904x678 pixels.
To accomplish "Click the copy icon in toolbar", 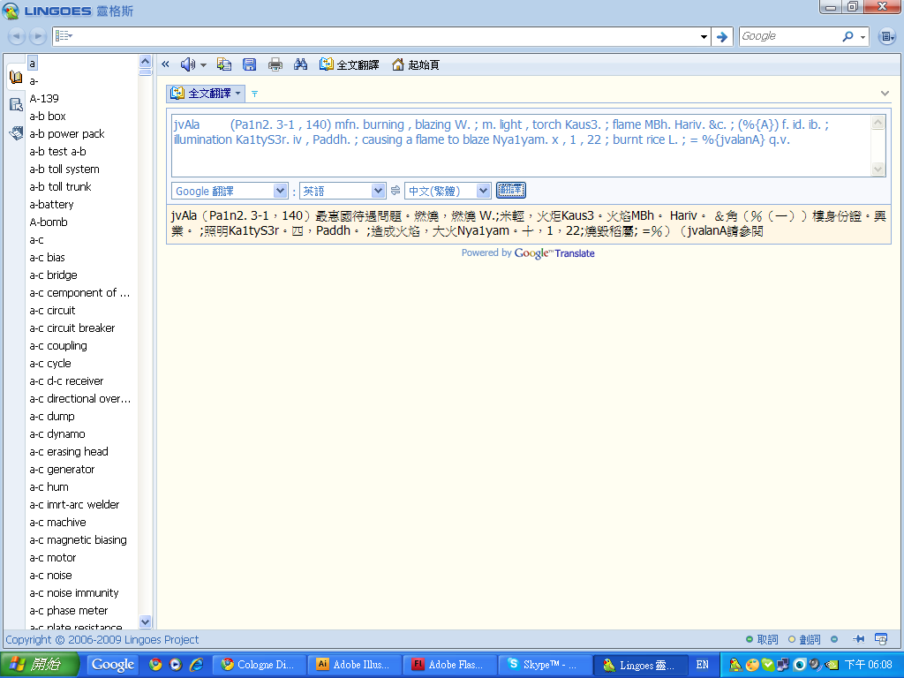I will (224, 64).
